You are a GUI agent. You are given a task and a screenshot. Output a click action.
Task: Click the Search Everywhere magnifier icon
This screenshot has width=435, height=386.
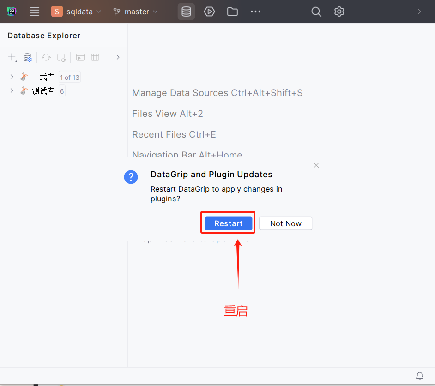[316, 12]
